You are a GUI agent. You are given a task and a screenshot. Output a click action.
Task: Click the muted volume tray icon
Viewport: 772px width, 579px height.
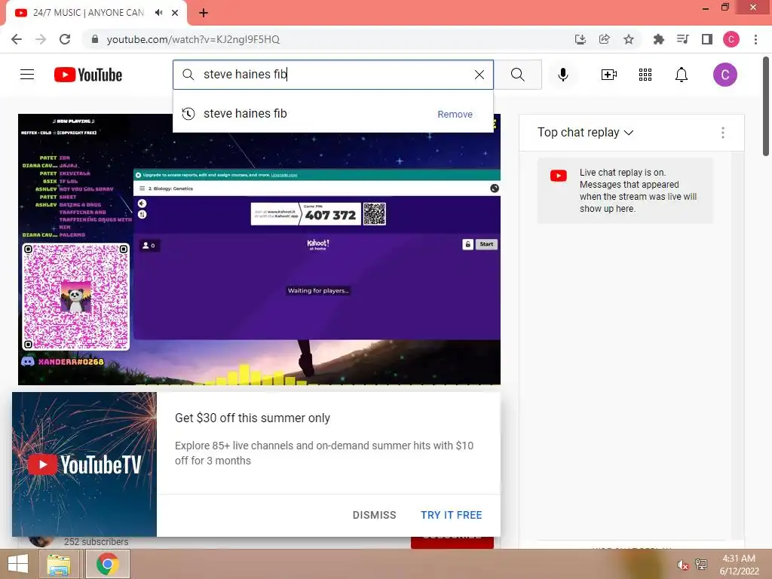coord(682,565)
